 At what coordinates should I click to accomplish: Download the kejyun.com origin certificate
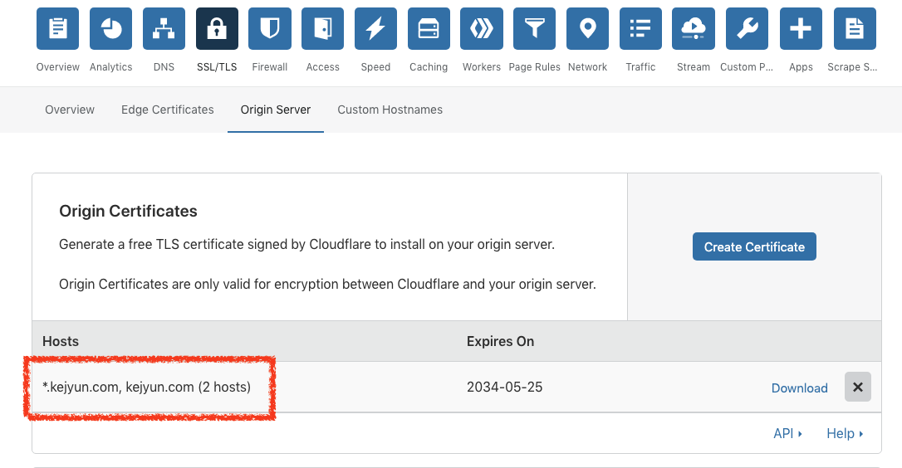[x=799, y=388]
